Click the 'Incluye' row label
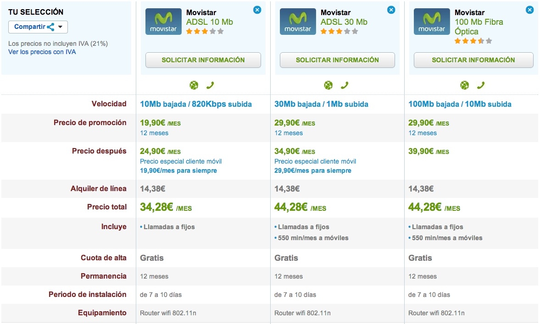Image resolution: width=540 pixels, height=324 pixels. tap(114, 227)
